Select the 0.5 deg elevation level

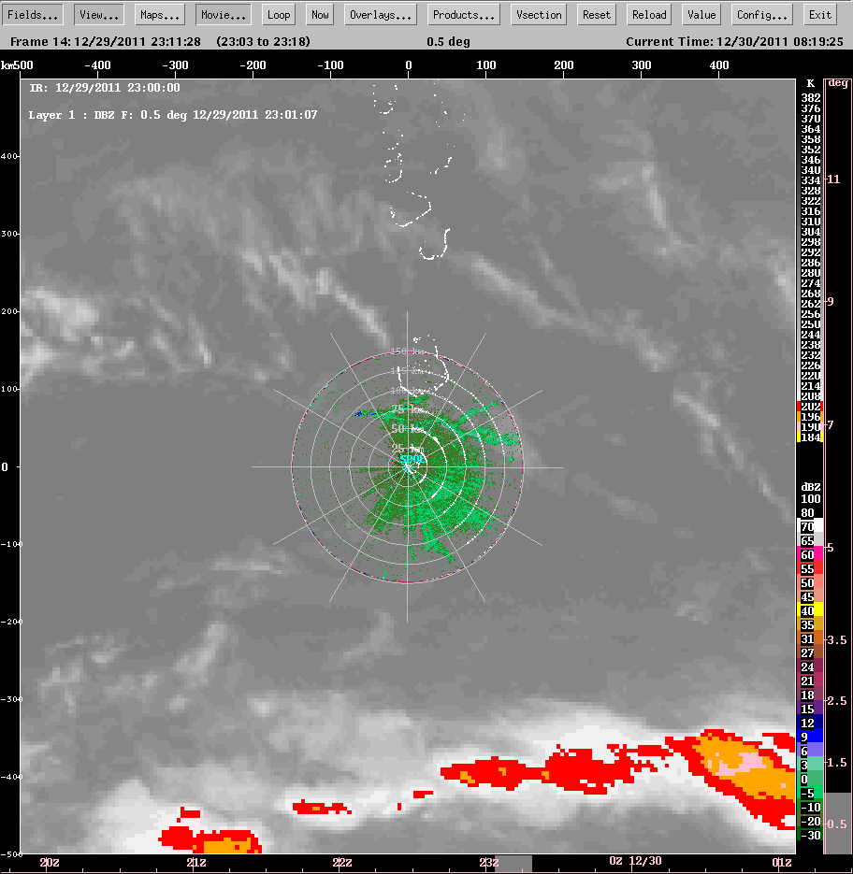point(837,824)
